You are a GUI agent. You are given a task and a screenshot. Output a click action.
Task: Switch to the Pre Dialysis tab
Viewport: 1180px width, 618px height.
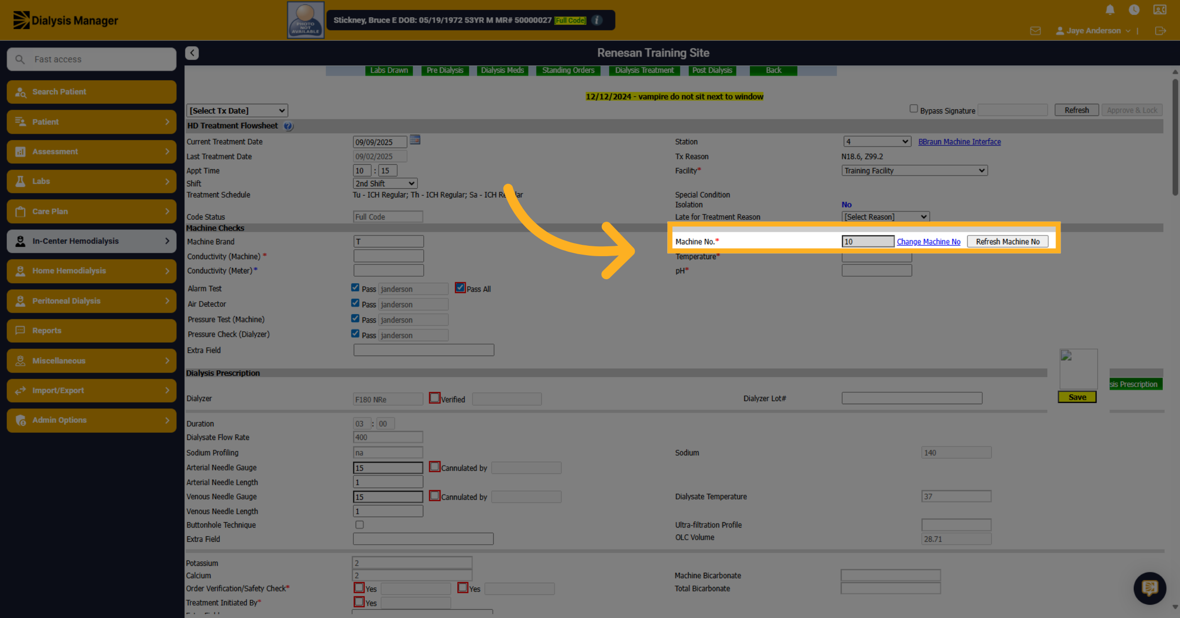click(x=445, y=70)
